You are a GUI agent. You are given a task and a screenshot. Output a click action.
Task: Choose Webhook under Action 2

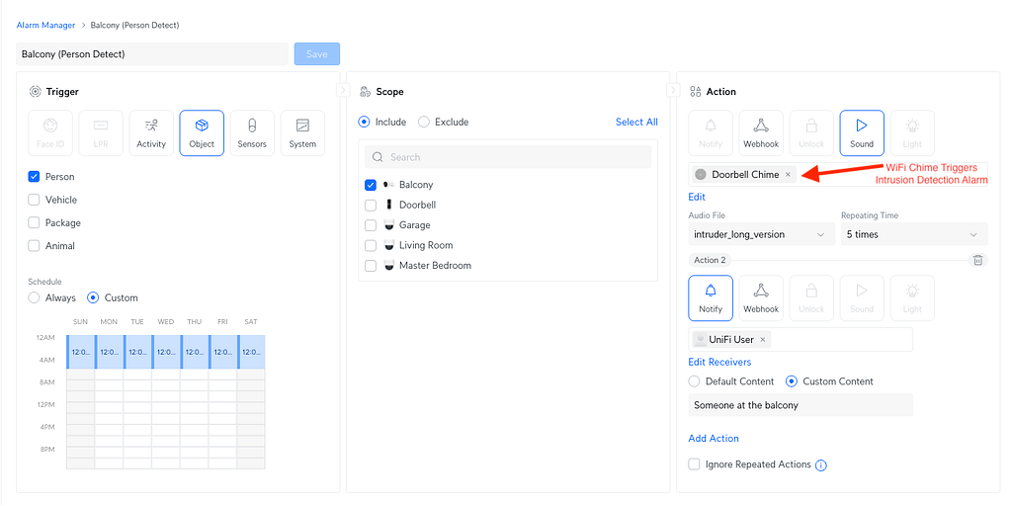click(761, 298)
